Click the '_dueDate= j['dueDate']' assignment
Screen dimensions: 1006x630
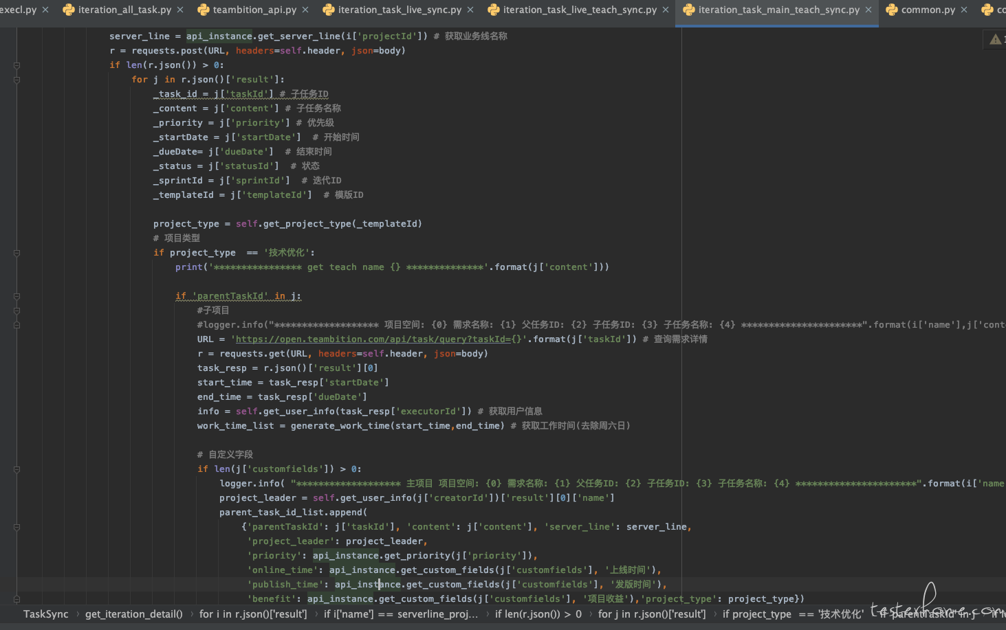pos(242,152)
